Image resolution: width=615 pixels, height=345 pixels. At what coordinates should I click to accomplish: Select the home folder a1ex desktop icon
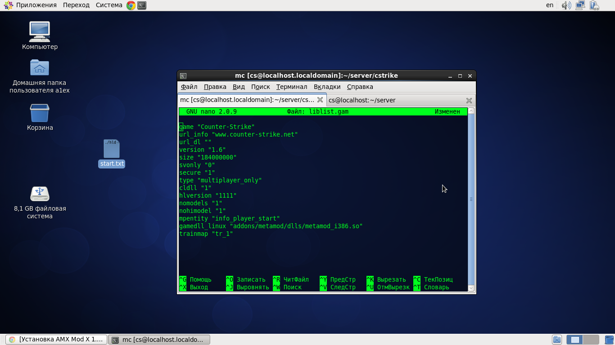[40, 76]
